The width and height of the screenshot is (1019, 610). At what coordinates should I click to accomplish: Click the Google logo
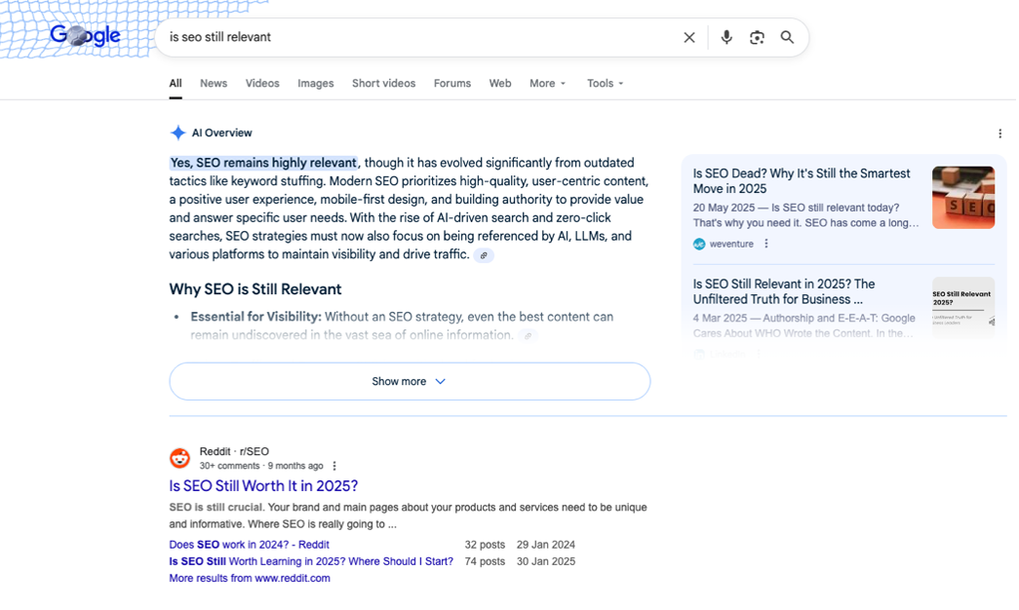[85, 37]
